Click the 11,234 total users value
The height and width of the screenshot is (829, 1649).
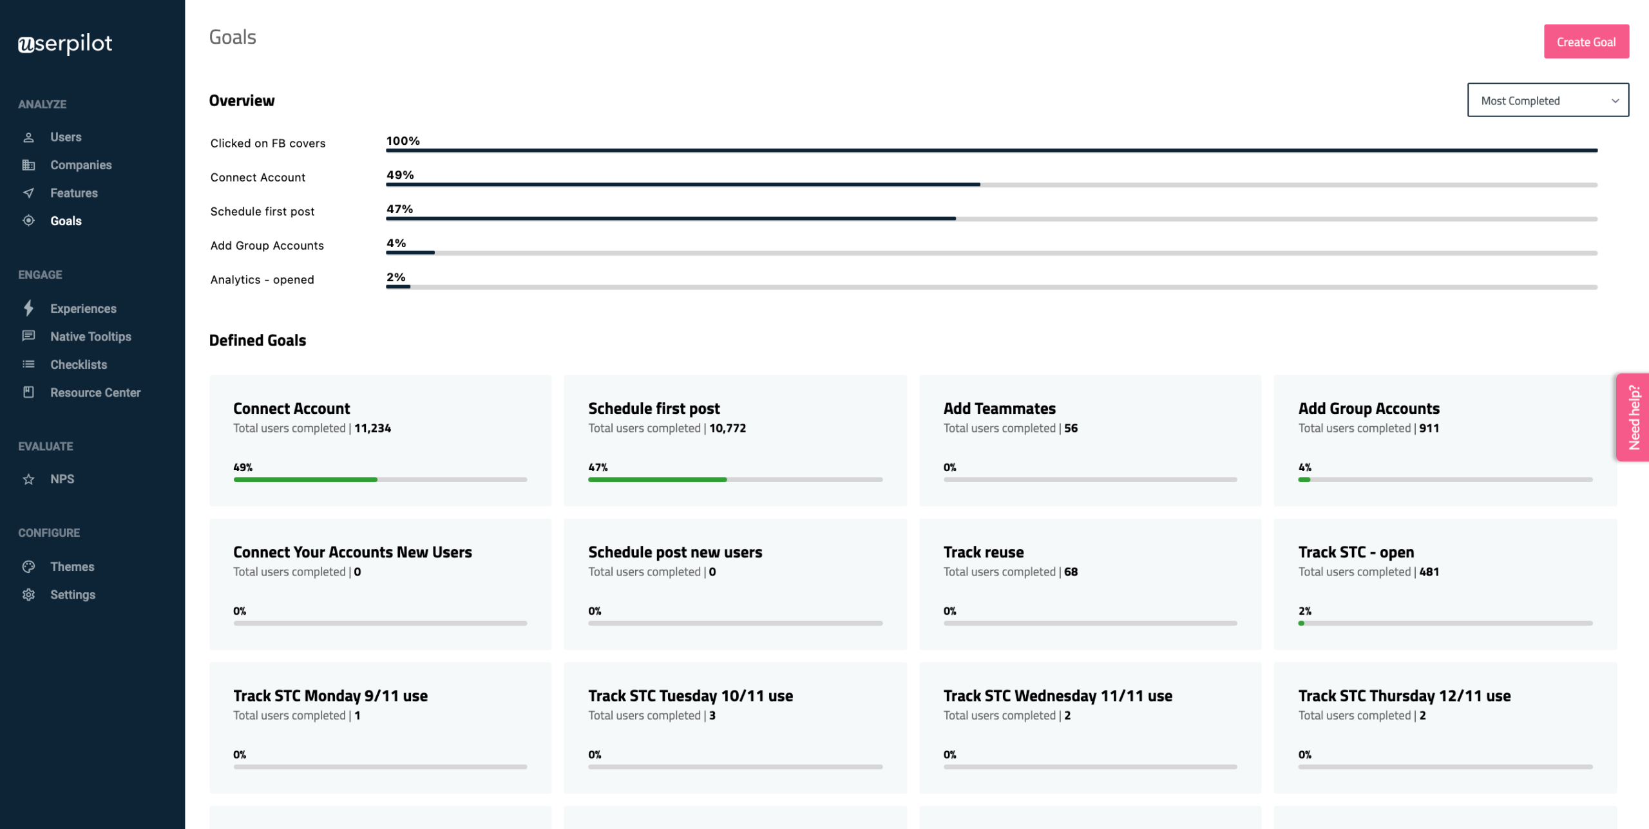[x=372, y=428]
